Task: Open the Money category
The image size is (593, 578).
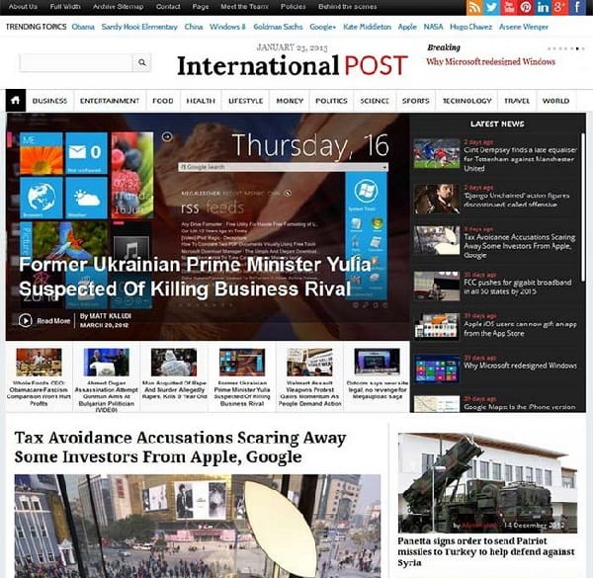Action: click(290, 101)
